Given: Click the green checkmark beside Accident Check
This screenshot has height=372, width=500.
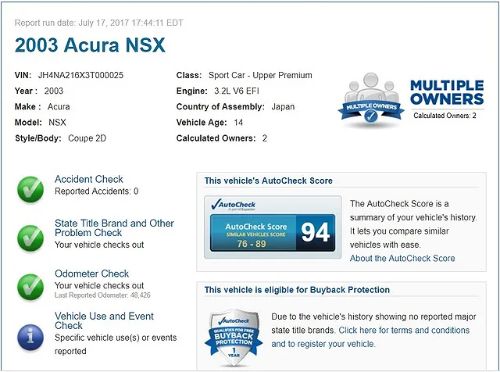Looking at the screenshot, I should [x=30, y=189].
